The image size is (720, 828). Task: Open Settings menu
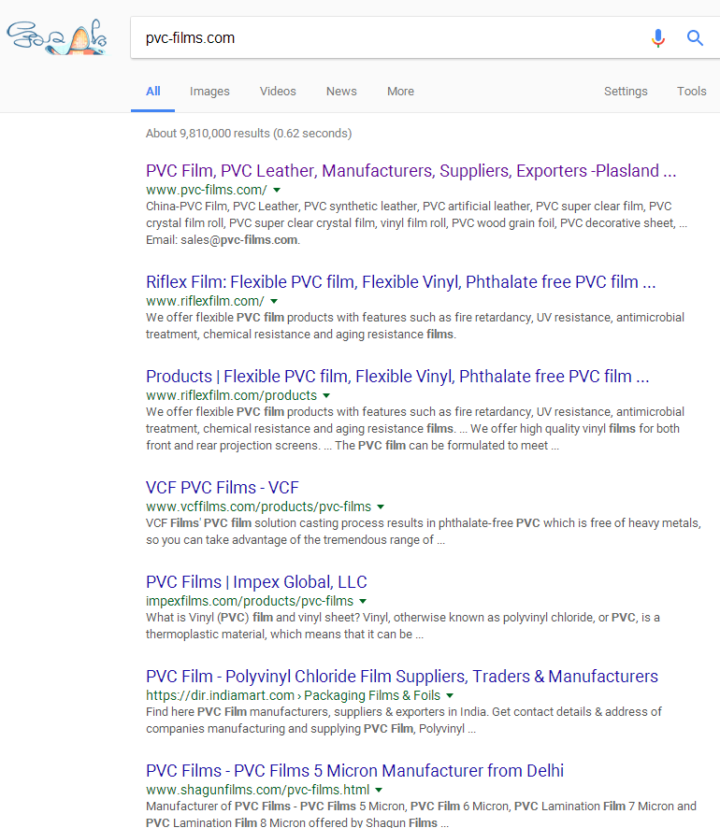pyautogui.click(x=626, y=92)
